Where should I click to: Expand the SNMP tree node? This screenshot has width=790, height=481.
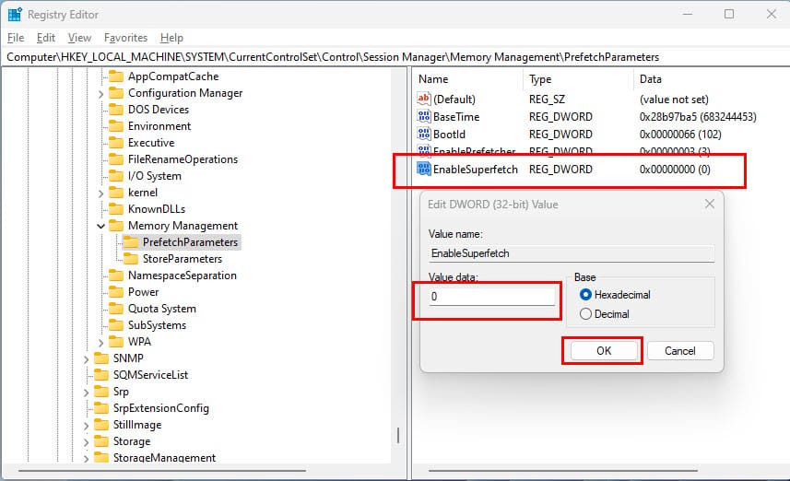86,358
